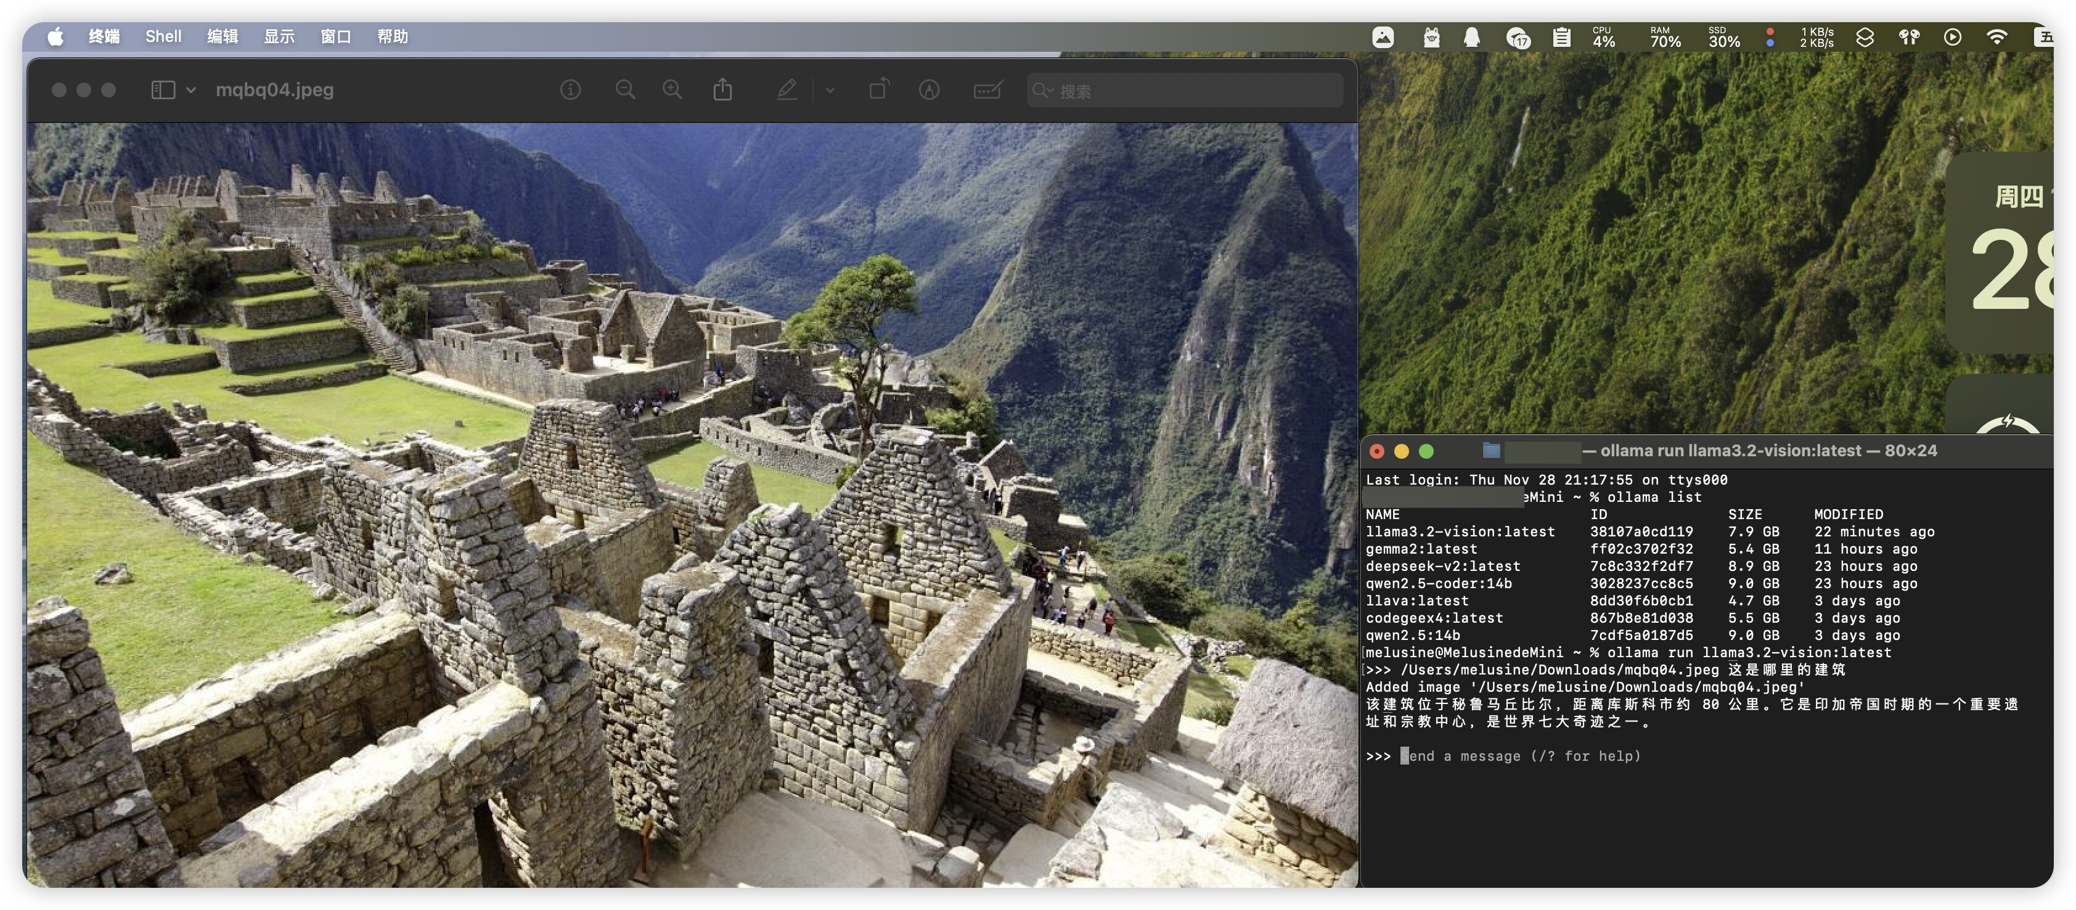Viewport: 2076px width, 910px height.
Task: Show the Markup toolbar in Preview
Action: [x=929, y=90]
